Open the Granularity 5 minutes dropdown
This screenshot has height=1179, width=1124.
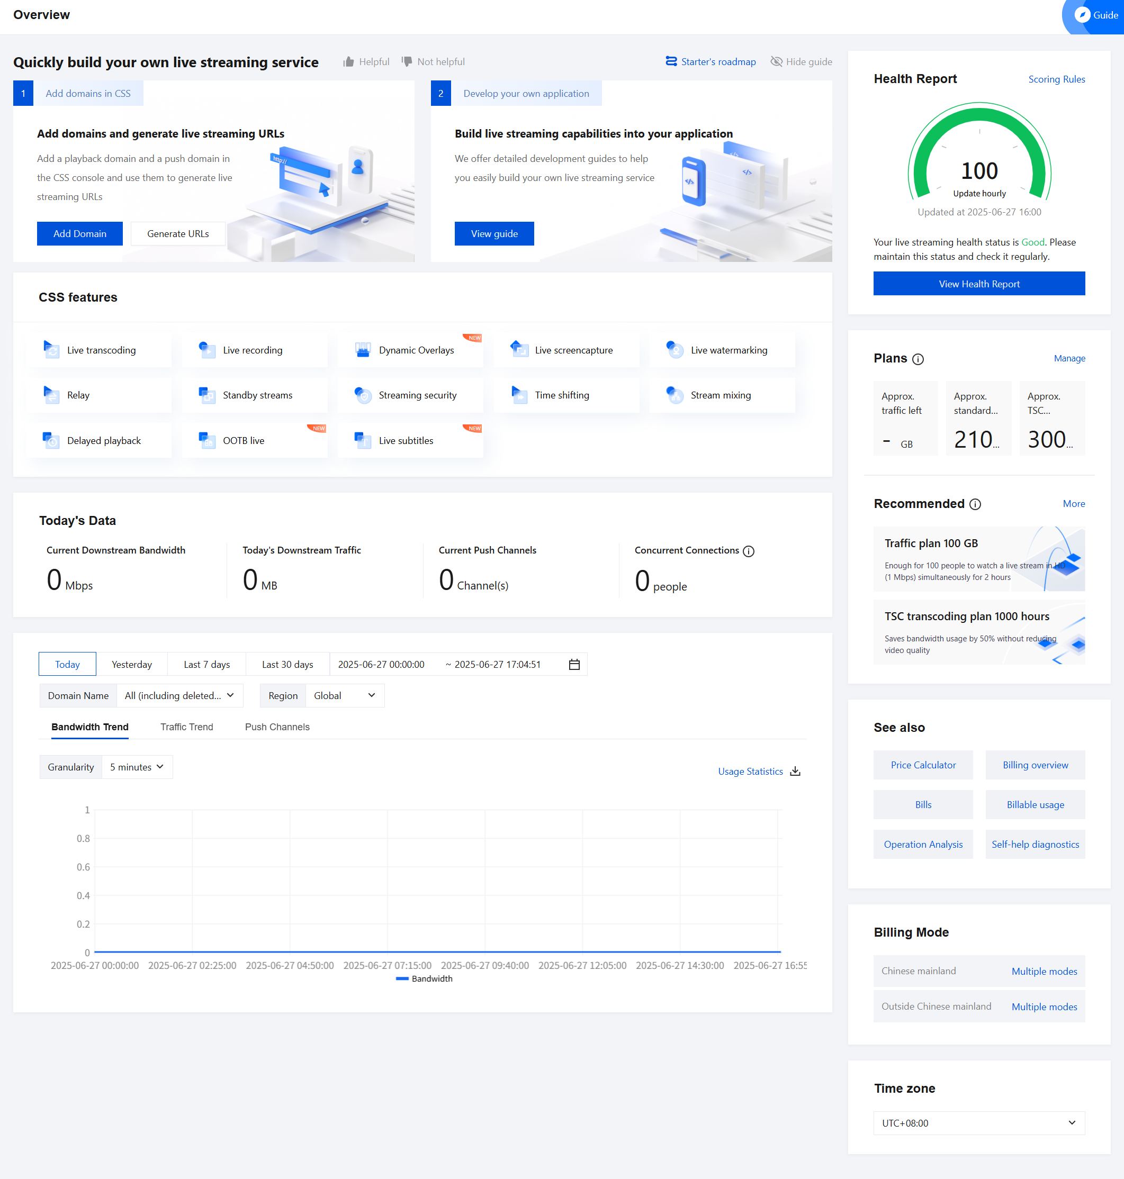tap(137, 767)
